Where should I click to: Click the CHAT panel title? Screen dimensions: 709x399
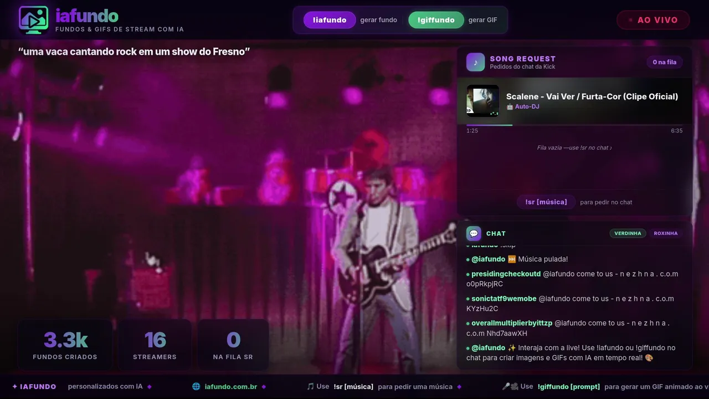496,233
